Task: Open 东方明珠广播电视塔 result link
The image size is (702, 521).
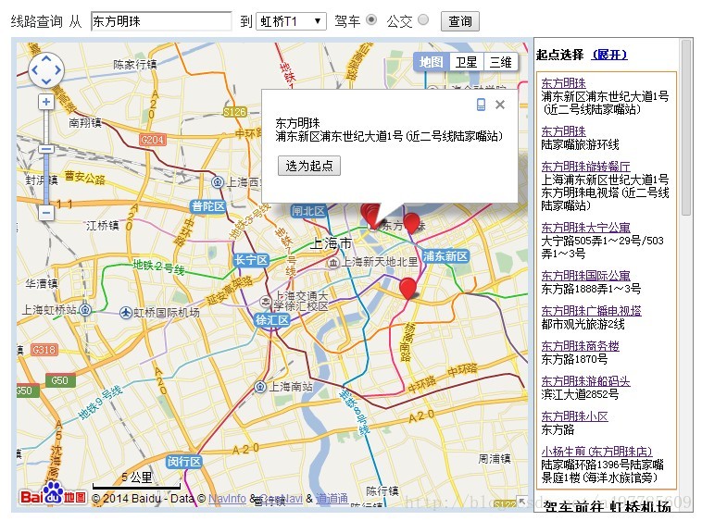Action: pos(592,311)
